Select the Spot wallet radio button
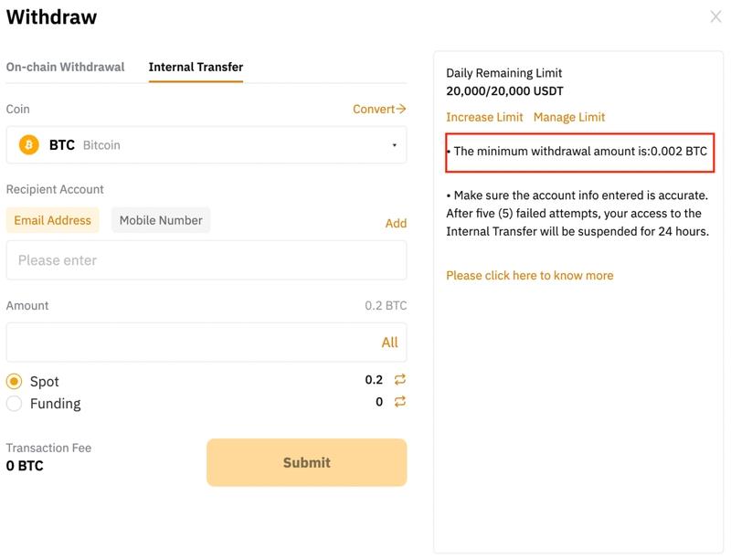The width and height of the screenshot is (731, 559). point(15,382)
